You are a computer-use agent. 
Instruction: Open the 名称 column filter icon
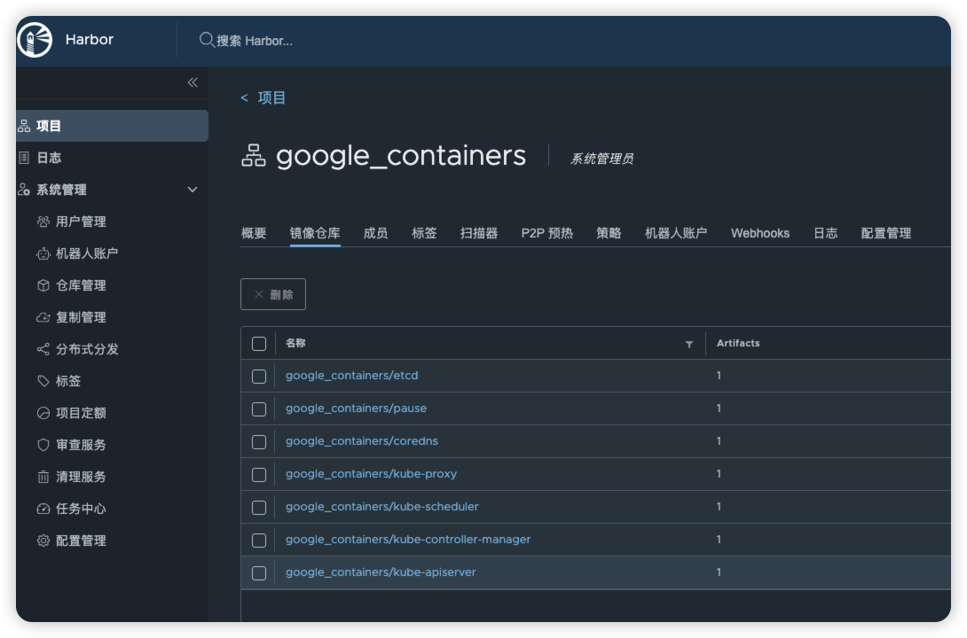(x=688, y=344)
